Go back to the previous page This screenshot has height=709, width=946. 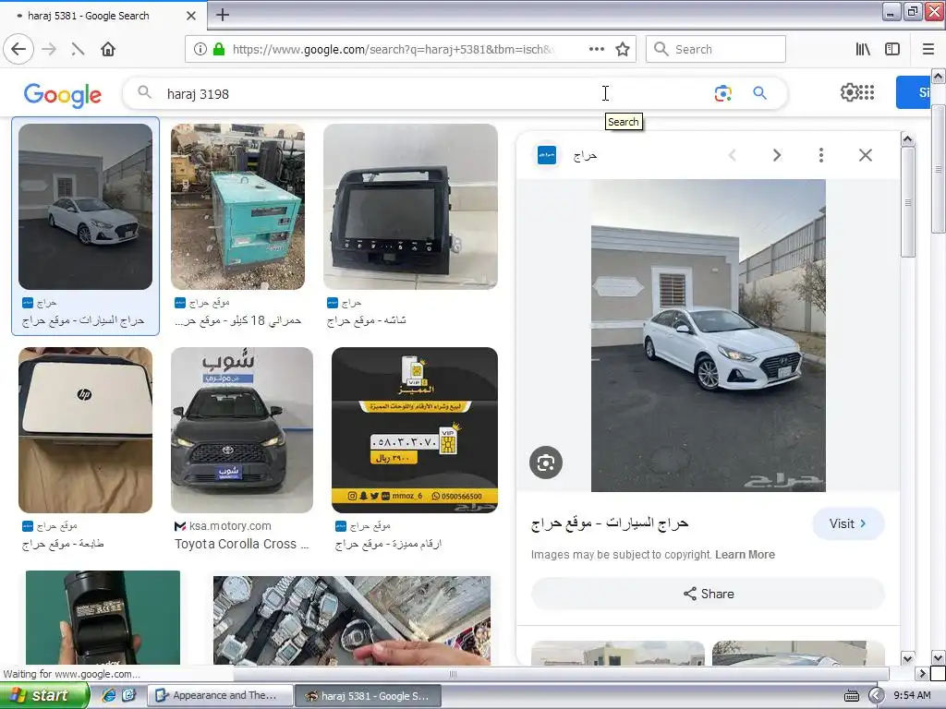(x=18, y=50)
